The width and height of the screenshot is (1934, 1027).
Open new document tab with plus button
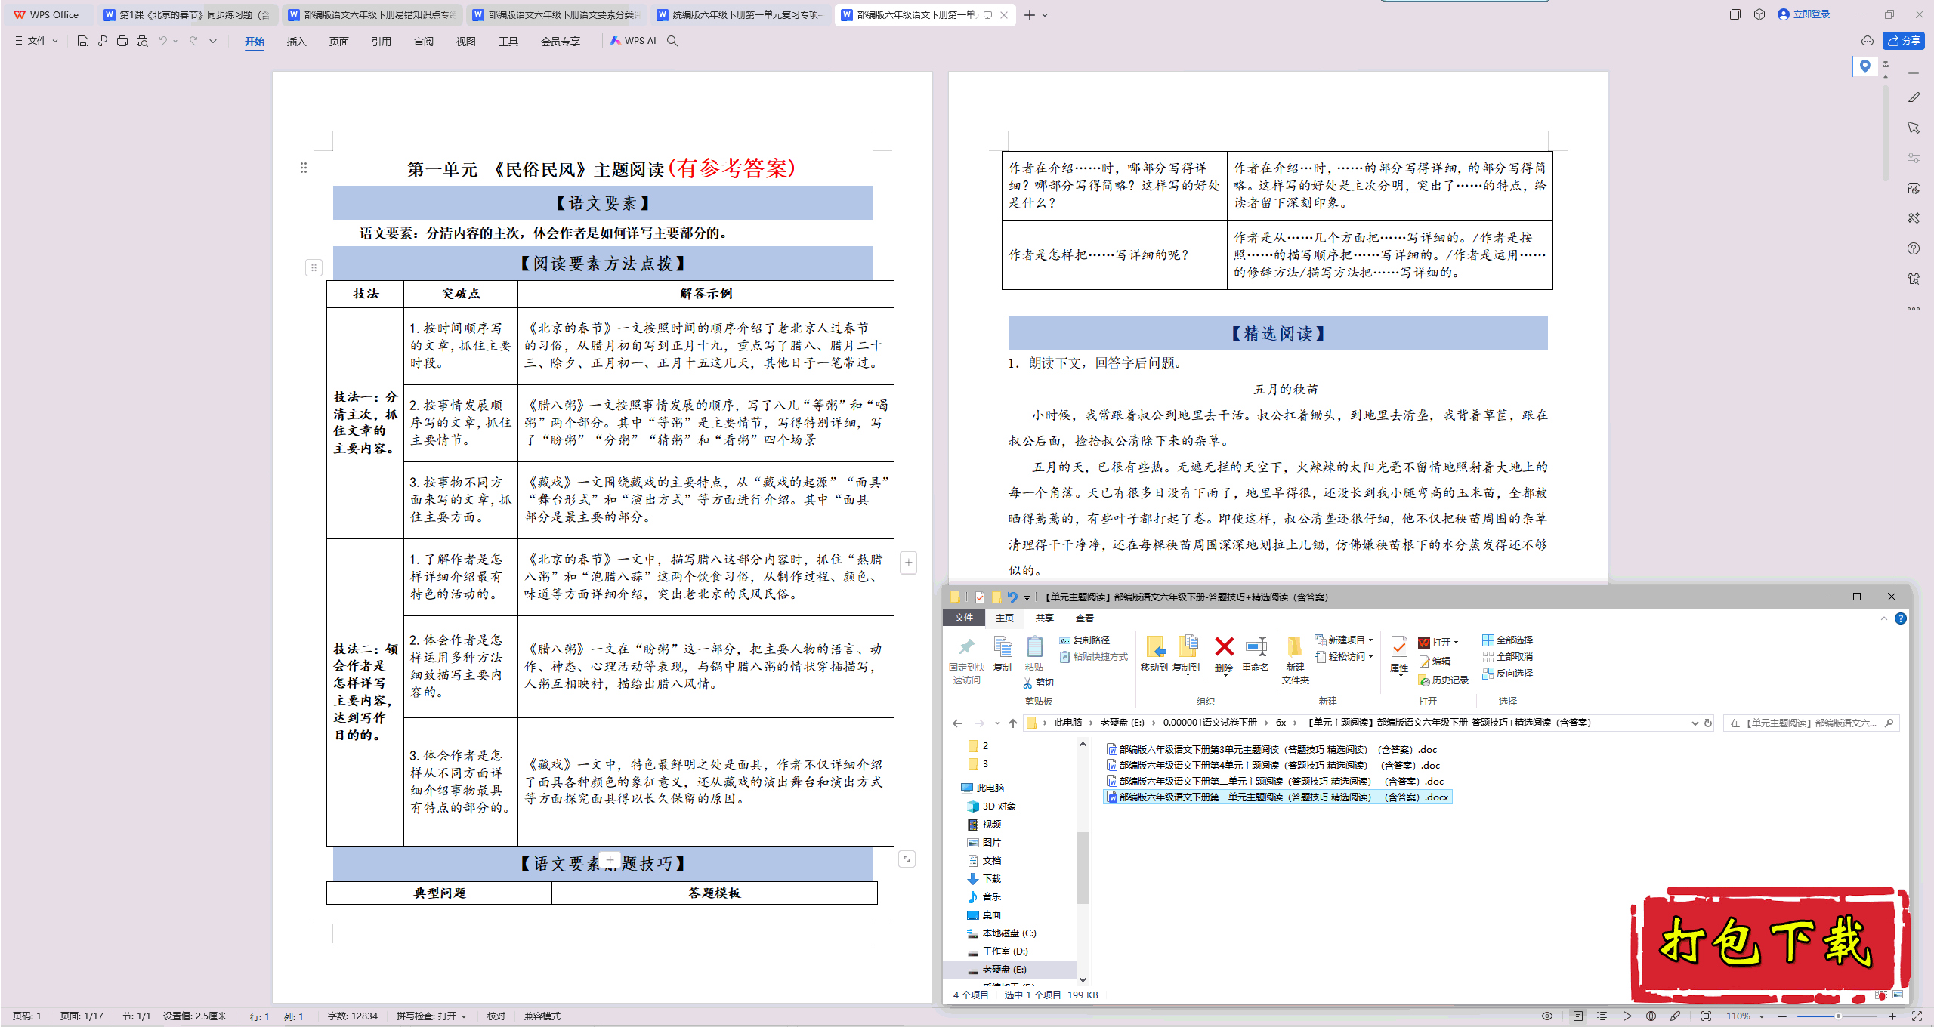pyautogui.click(x=1029, y=15)
